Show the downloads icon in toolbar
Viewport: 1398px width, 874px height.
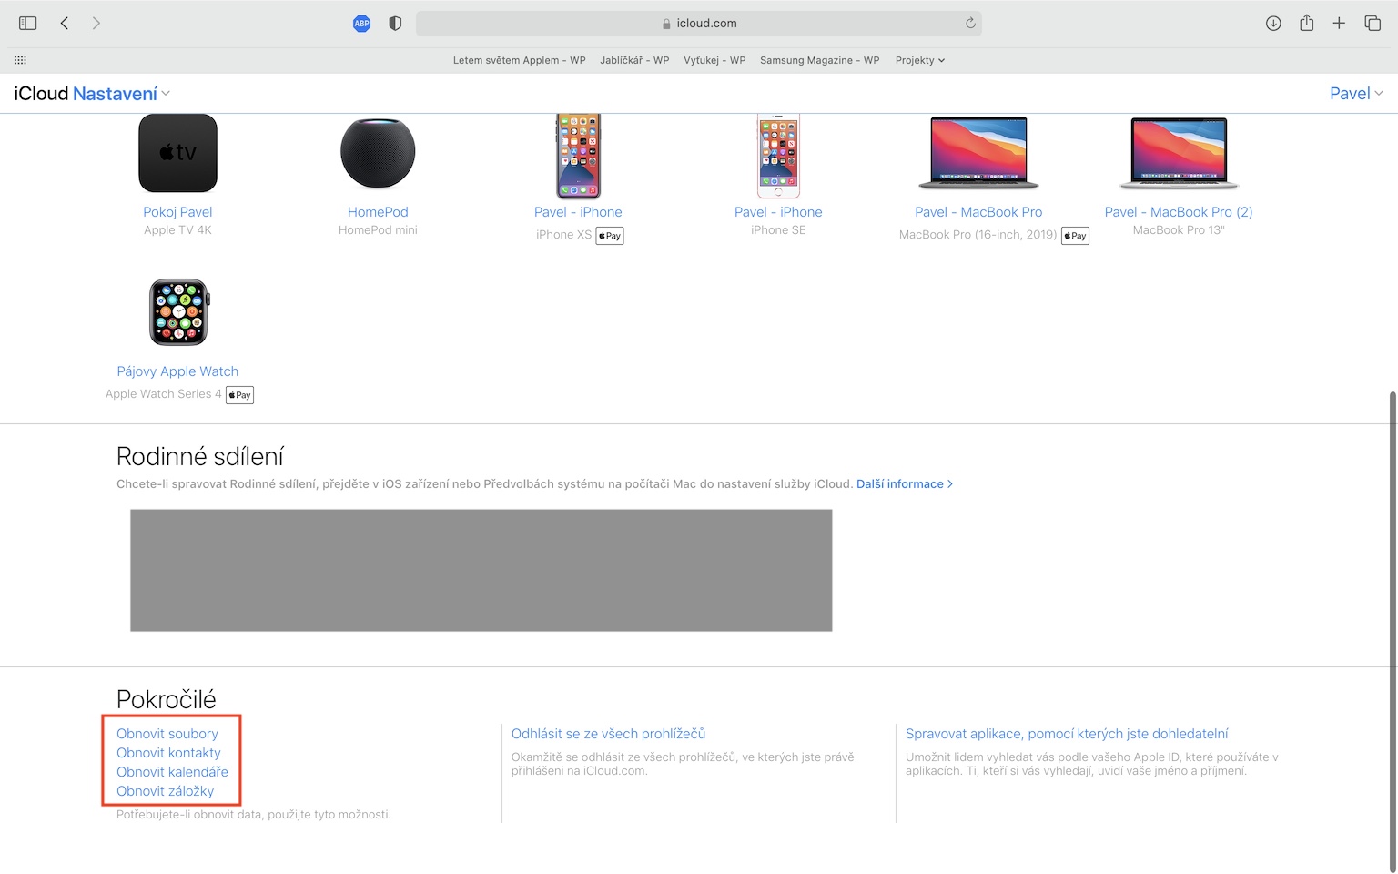pos(1273,24)
